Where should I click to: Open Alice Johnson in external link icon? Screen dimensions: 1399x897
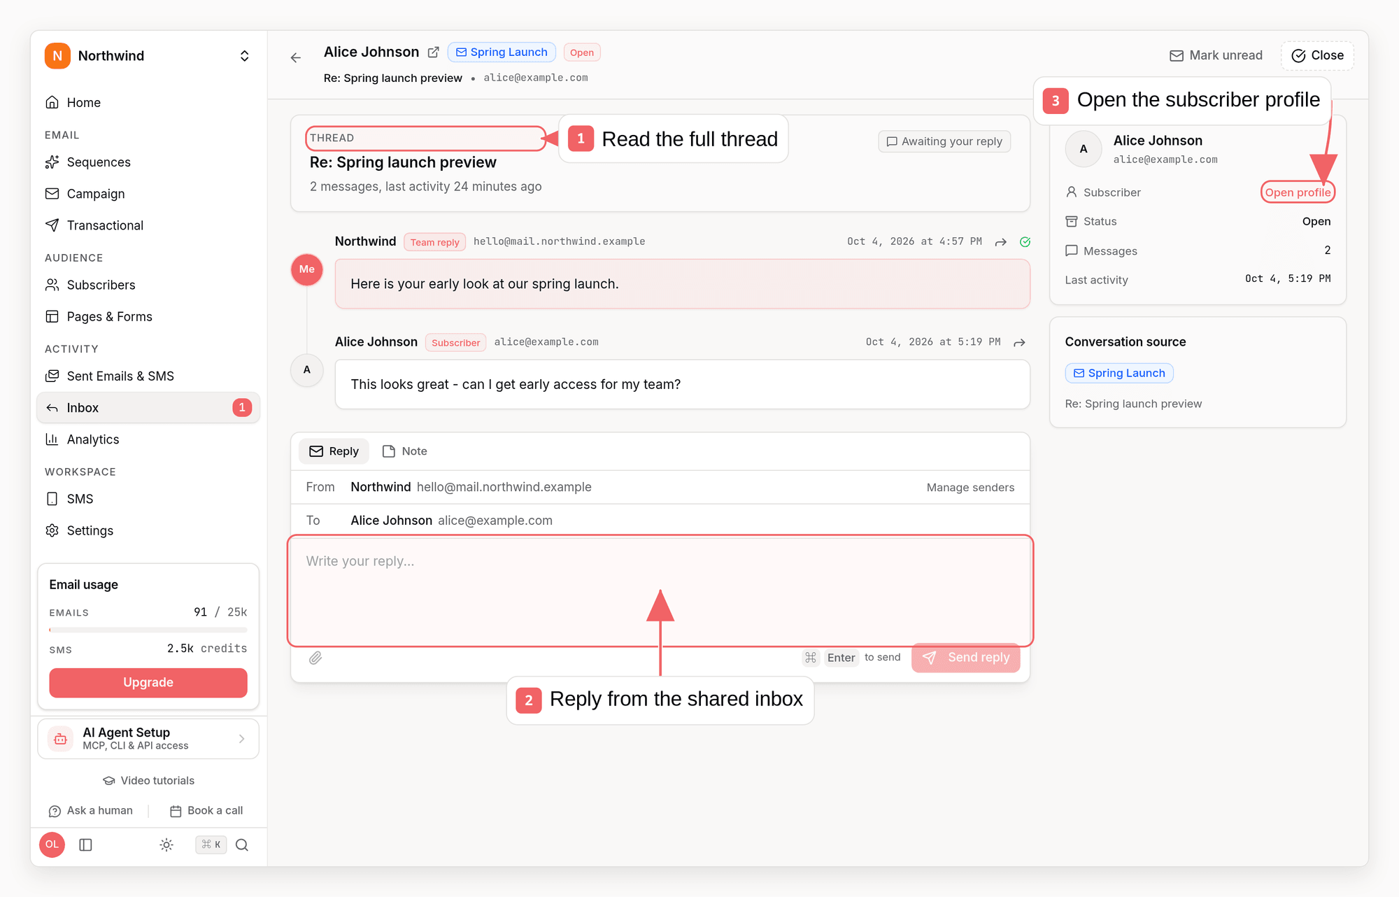point(434,52)
